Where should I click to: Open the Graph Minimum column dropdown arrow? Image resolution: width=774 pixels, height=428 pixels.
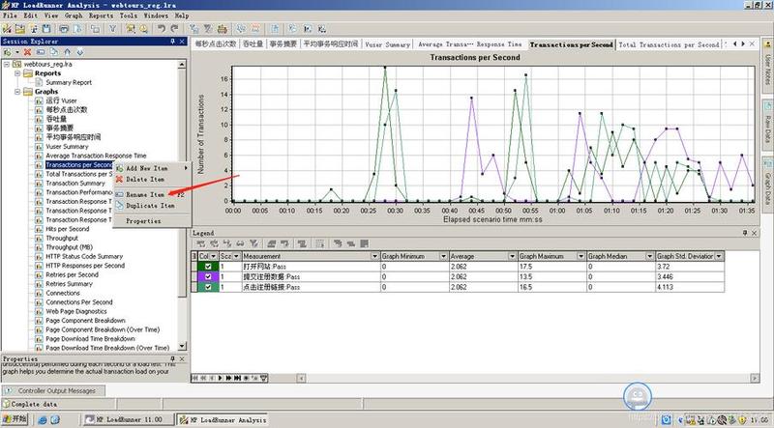pyautogui.click(x=443, y=256)
